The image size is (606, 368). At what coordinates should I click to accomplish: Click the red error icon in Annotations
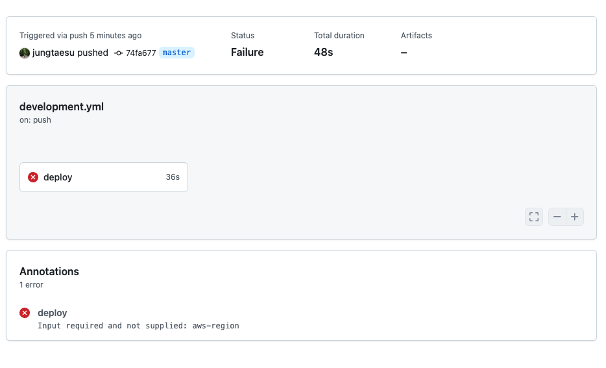tap(25, 313)
